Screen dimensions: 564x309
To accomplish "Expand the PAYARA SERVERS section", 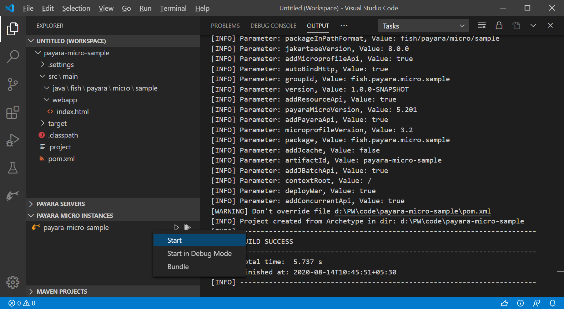I will coord(60,204).
